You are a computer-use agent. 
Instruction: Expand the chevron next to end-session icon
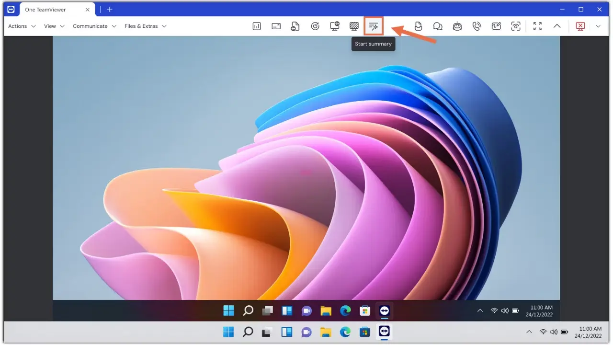click(x=598, y=26)
